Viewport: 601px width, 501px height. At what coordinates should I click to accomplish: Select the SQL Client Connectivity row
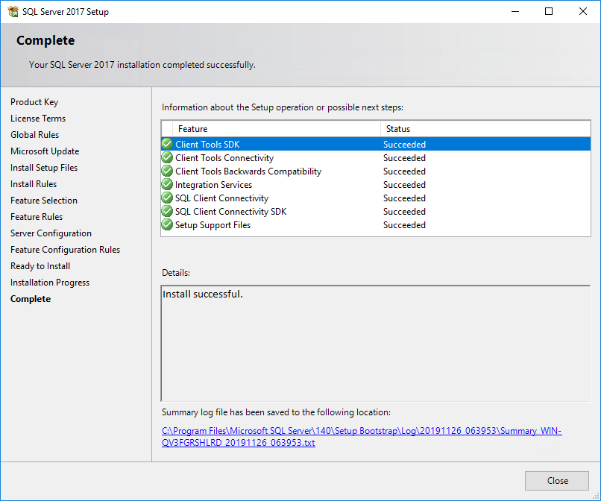click(x=376, y=198)
